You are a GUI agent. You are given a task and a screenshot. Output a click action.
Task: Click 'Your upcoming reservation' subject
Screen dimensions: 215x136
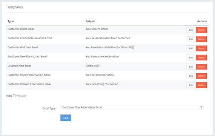102,84
